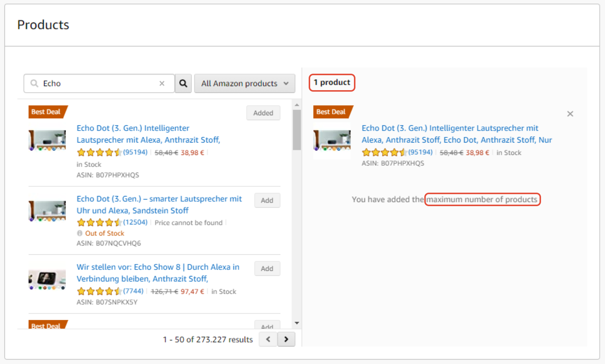The image size is (605, 364).
Task: Click the Out of Stock info icon
Action: pyautogui.click(x=79, y=233)
